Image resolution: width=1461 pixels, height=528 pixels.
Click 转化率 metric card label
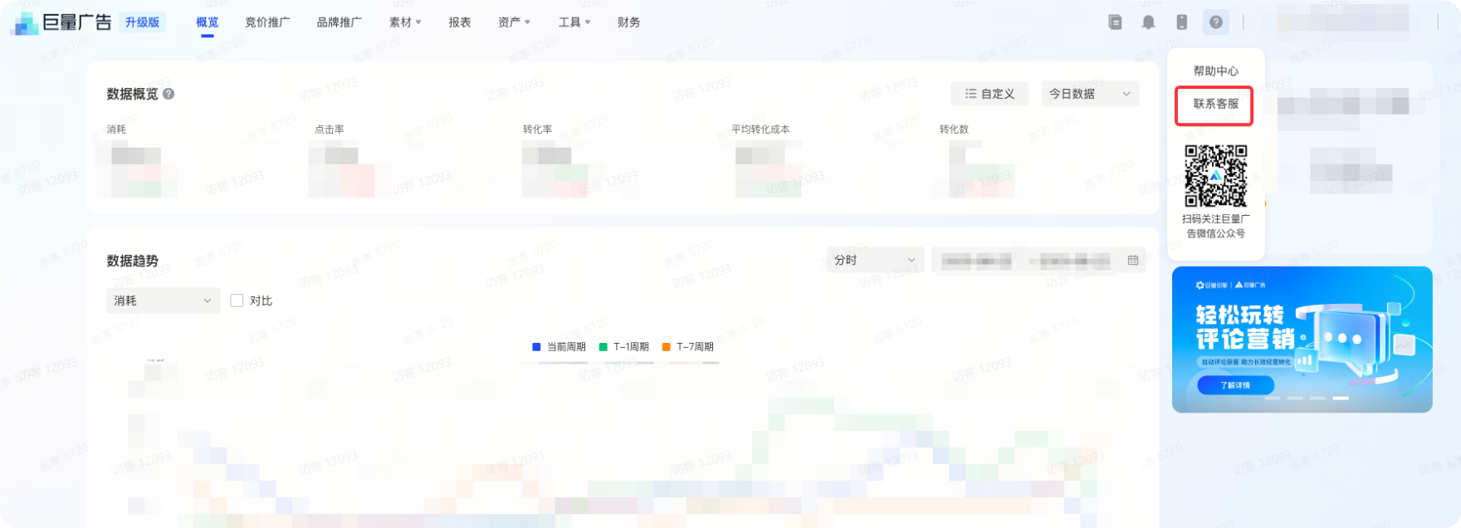(538, 130)
